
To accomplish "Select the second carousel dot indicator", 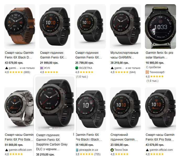I will point(54,128).
